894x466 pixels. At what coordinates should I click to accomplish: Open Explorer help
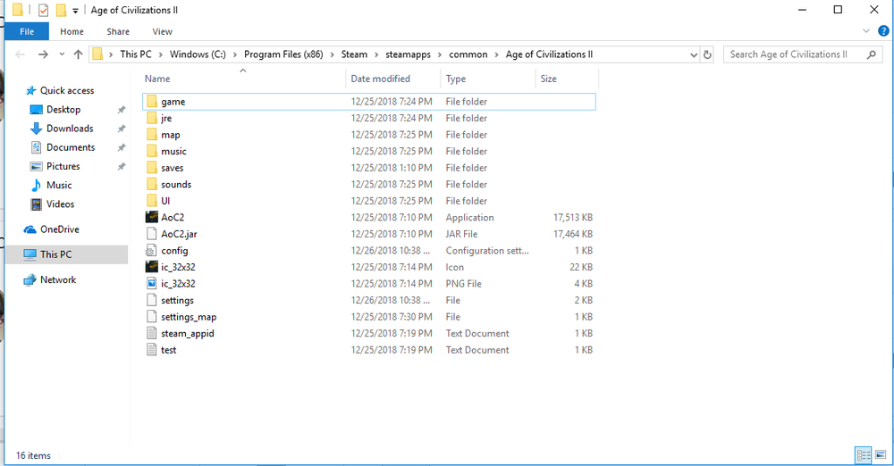click(x=883, y=30)
